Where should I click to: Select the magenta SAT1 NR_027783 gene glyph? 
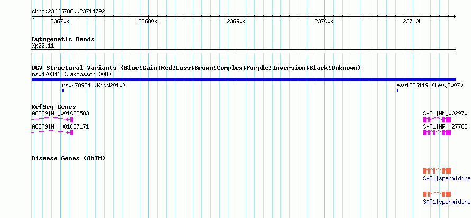pos(437,133)
